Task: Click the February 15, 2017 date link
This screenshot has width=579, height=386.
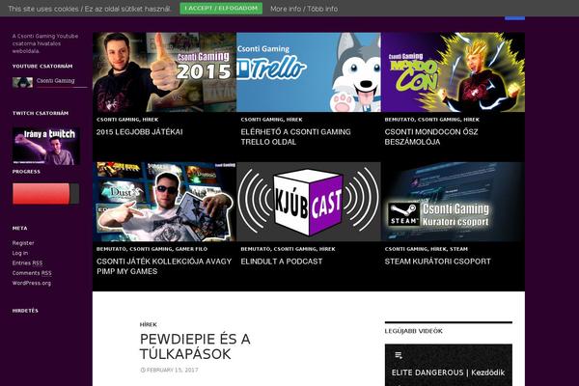Action: pos(172,370)
